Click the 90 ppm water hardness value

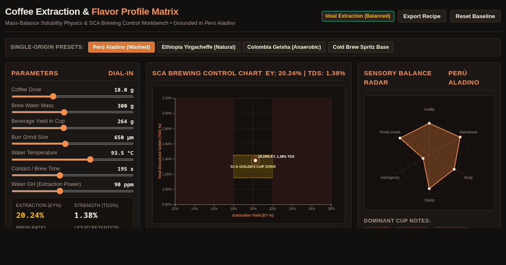pos(124,184)
